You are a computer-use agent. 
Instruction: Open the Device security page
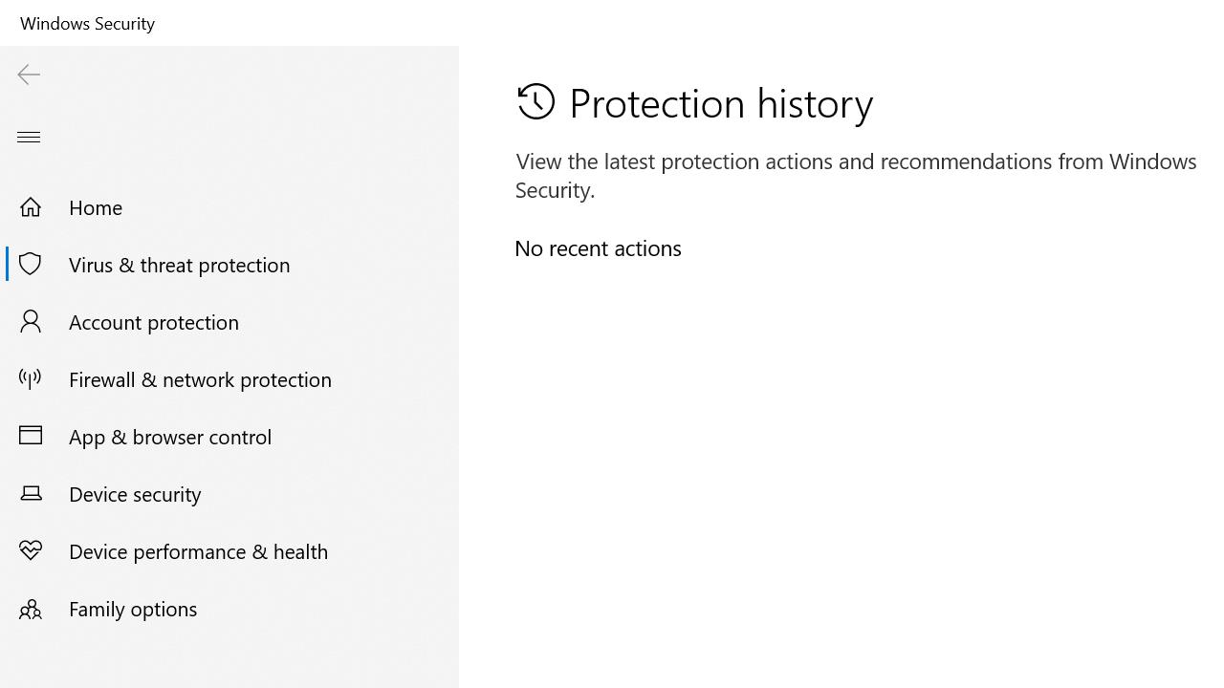(135, 494)
